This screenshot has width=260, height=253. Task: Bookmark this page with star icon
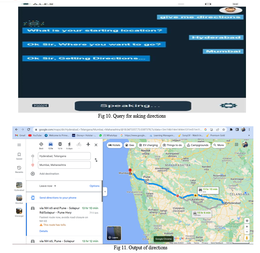click(224, 130)
